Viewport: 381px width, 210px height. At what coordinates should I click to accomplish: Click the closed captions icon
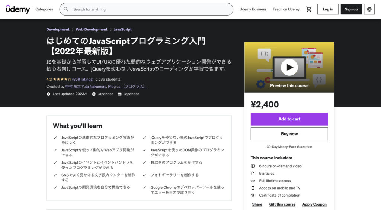[119, 94]
